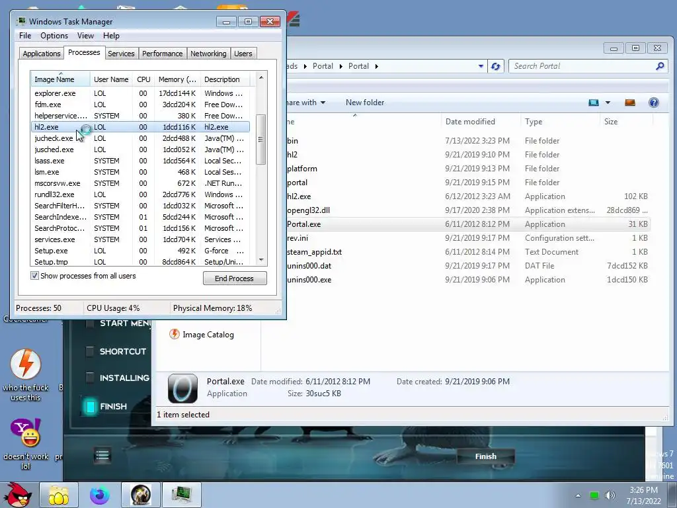Image resolution: width=677 pixels, height=508 pixels.
Task: Click the change view icon in Explorer
Action: (x=594, y=103)
